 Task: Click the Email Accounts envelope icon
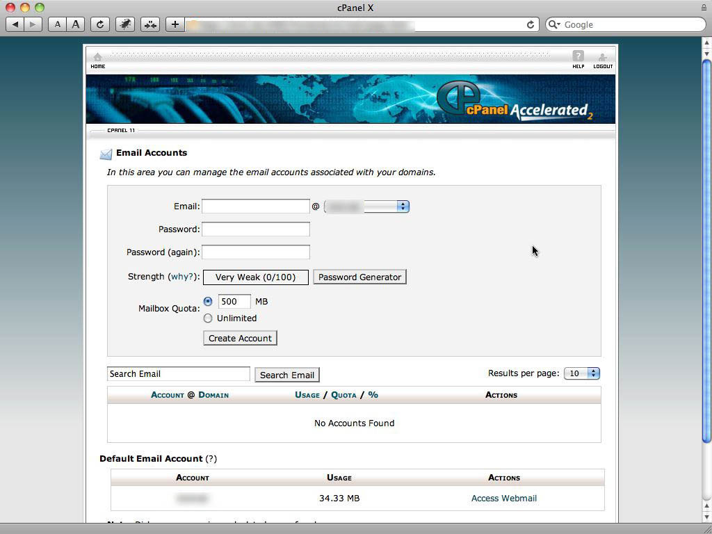[x=106, y=154]
